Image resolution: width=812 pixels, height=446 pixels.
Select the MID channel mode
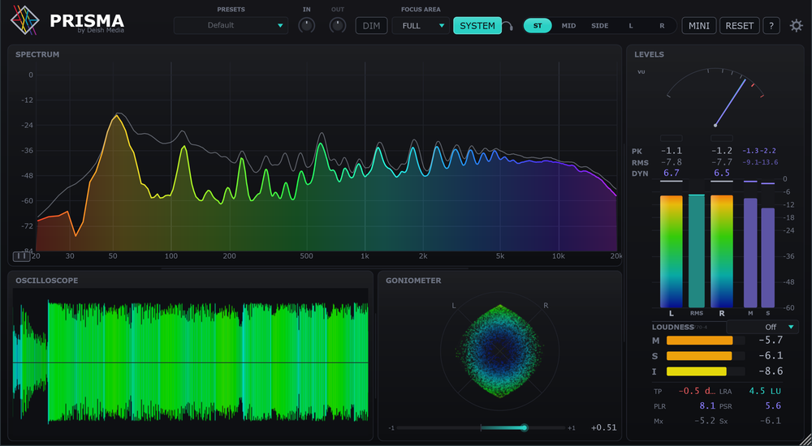pos(568,25)
